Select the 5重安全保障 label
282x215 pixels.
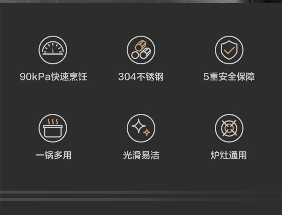click(x=229, y=77)
